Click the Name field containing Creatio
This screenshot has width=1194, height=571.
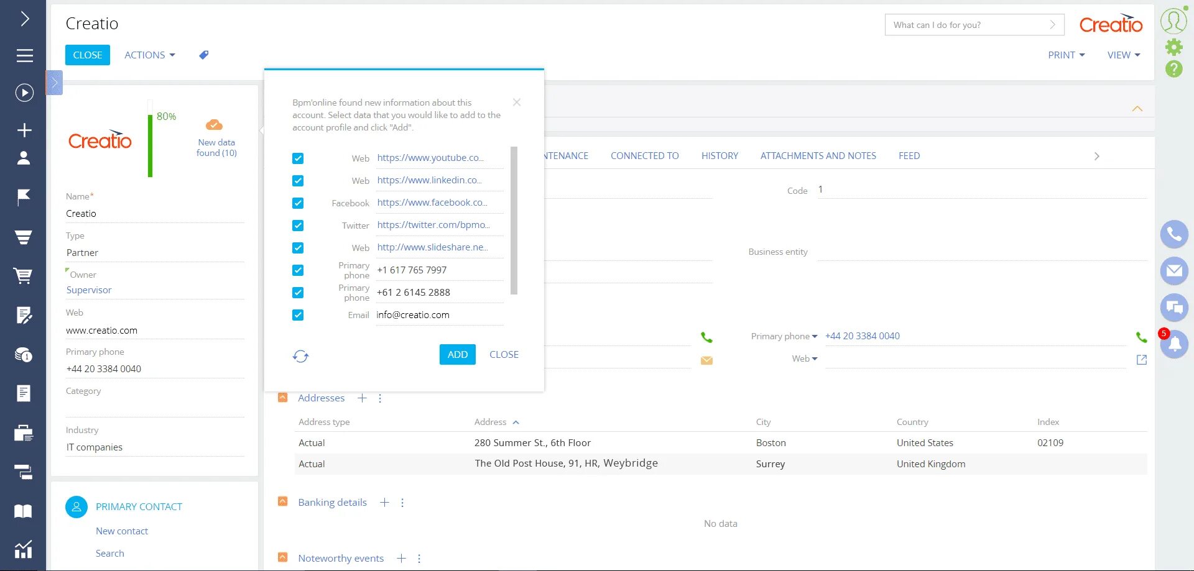(155, 214)
